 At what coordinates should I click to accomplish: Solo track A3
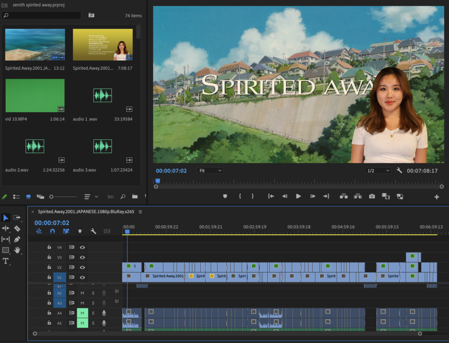click(93, 303)
